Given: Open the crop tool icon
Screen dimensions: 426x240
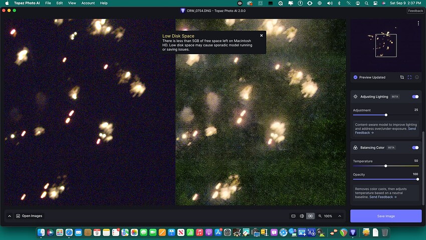Looking at the screenshot, I should pos(402,77).
